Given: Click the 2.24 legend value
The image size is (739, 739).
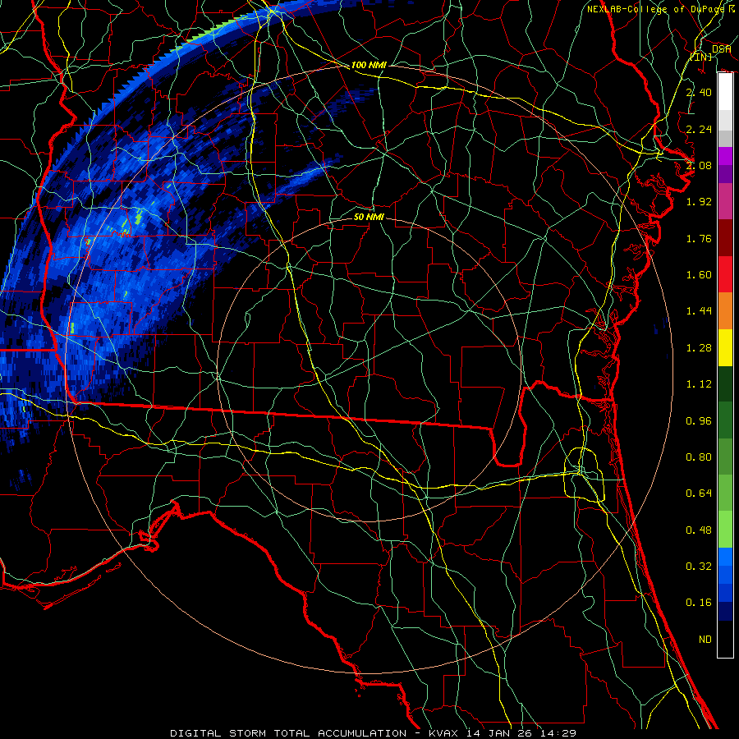Looking at the screenshot, I should click(699, 129).
